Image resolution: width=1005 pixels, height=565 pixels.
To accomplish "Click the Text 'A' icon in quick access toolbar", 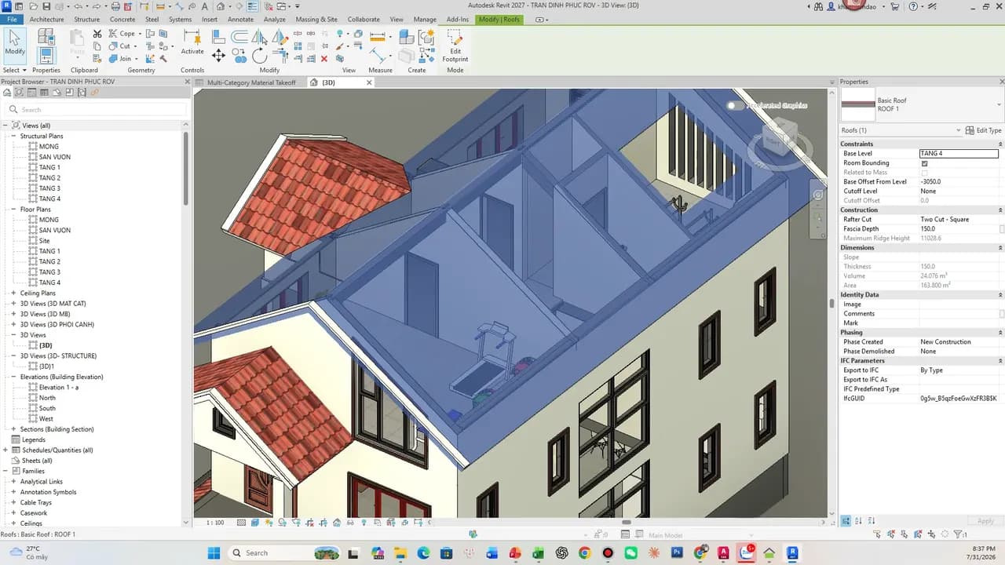I will [204, 6].
